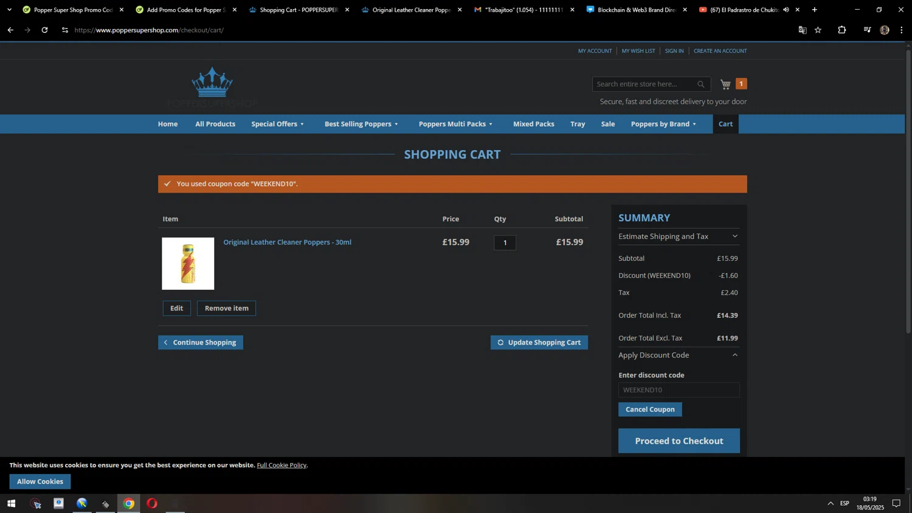Click Continue Shopping button
This screenshot has width=912, height=513.
click(x=201, y=342)
